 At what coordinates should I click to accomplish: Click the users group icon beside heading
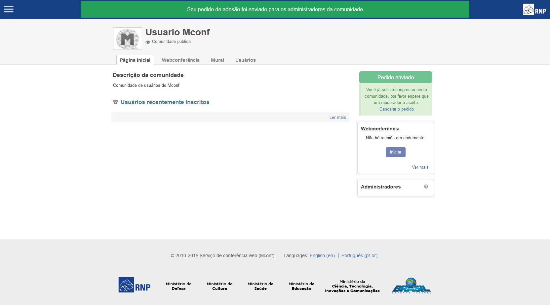click(115, 102)
